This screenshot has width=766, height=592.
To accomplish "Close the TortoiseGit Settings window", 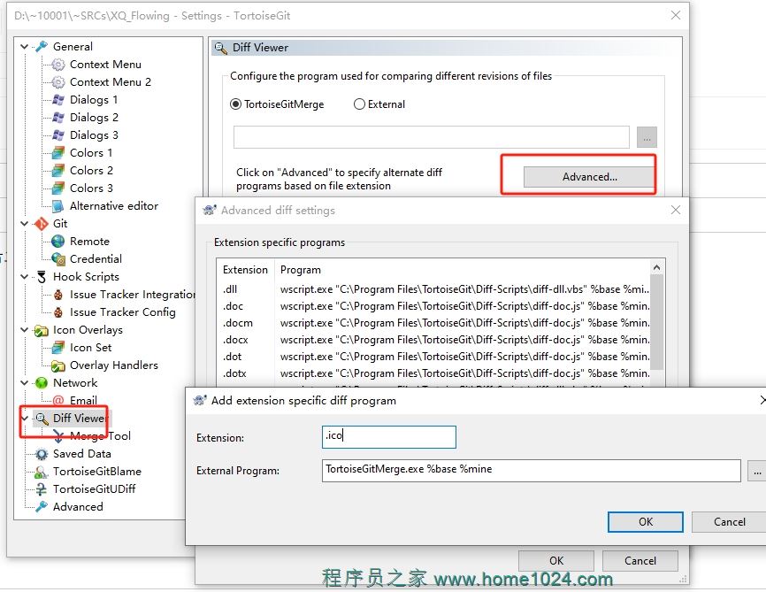I will [x=676, y=15].
